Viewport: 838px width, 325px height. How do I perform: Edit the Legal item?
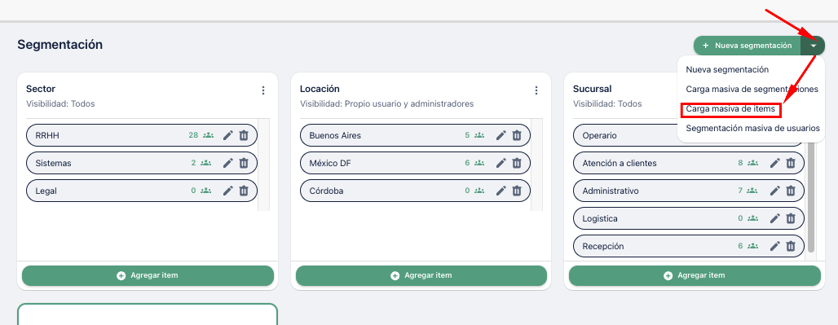click(228, 191)
